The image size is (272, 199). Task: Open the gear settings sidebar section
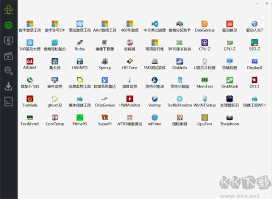[9, 70]
